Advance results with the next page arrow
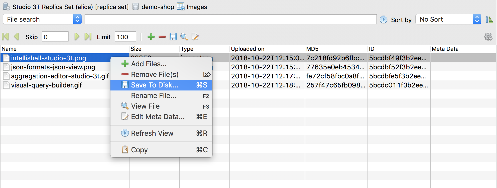 (x=77, y=37)
